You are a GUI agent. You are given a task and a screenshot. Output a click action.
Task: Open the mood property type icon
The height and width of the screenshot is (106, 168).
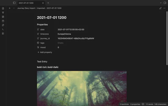(38, 47)
